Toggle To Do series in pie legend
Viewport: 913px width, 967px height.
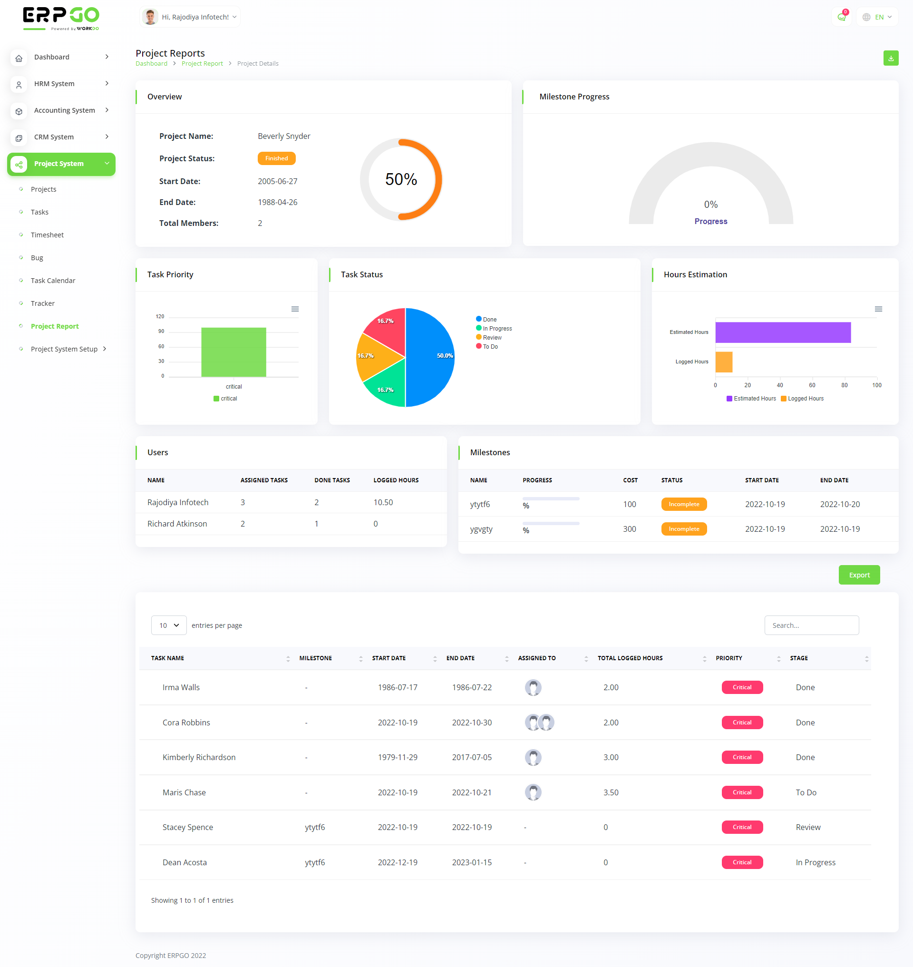[x=486, y=347]
